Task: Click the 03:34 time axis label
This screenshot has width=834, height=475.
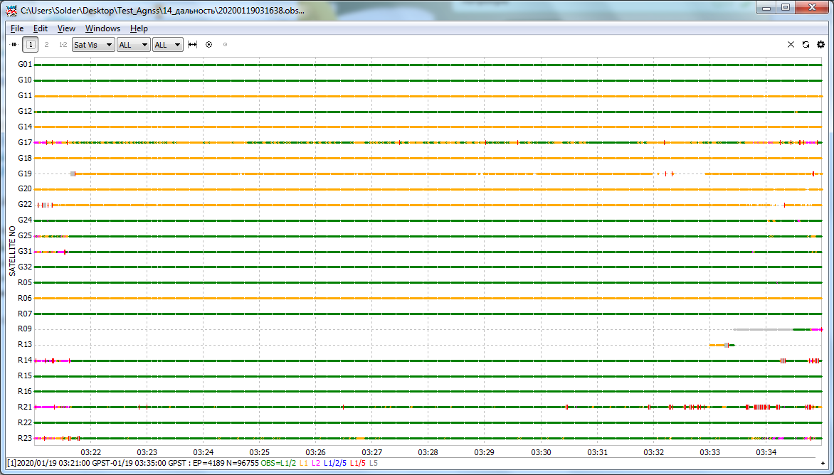Action: [766, 452]
